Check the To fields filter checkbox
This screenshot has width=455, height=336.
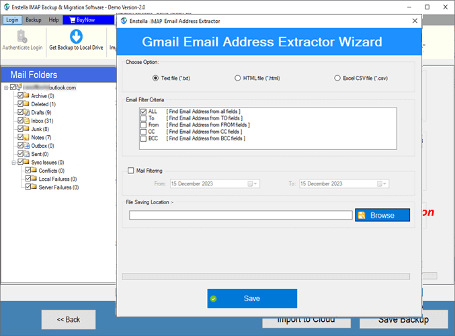143,118
